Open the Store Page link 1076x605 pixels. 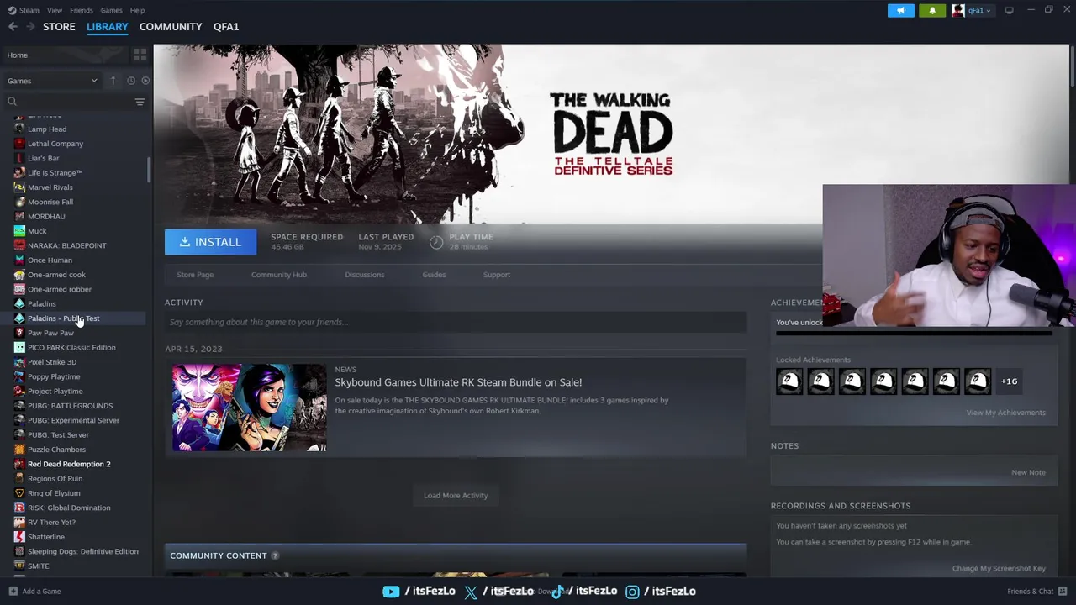coord(195,275)
